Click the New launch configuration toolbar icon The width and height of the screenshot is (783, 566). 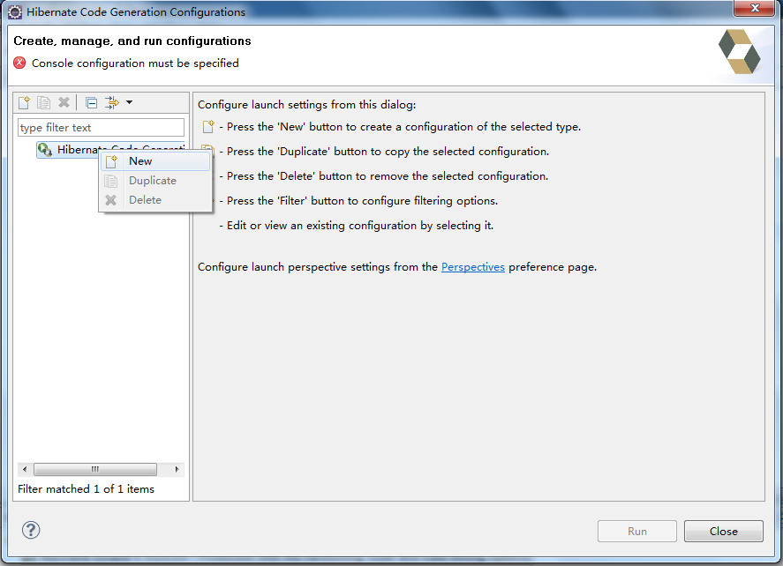click(23, 102)
